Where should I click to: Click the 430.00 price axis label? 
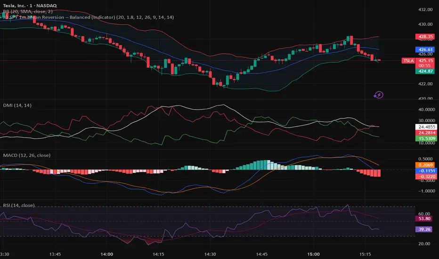pyautogui.click(x=425, y=24)
